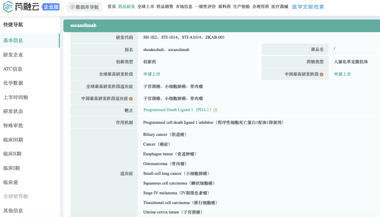Jump to 其他信息 section
380x217 pixels.
13,211
